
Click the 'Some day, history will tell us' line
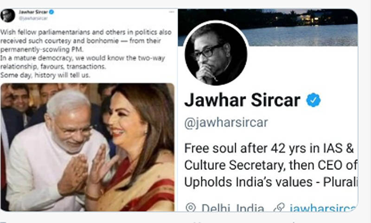pyautogui.click(x=45, y=75)
